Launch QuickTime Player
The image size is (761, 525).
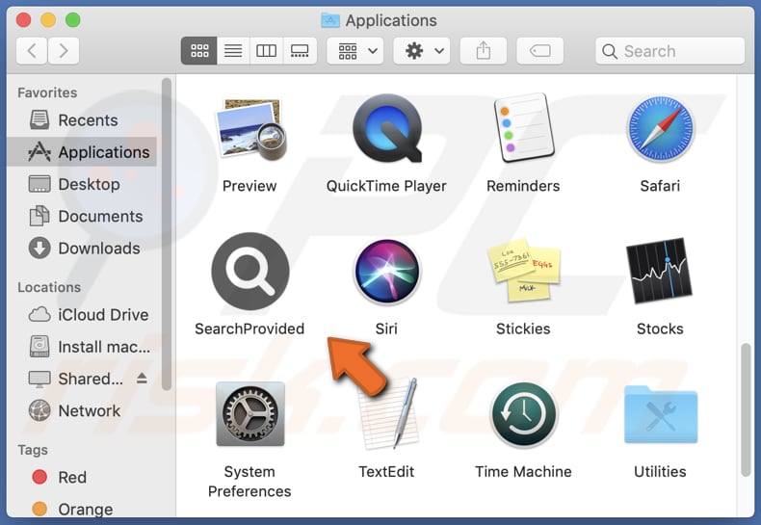click(387, 128)
